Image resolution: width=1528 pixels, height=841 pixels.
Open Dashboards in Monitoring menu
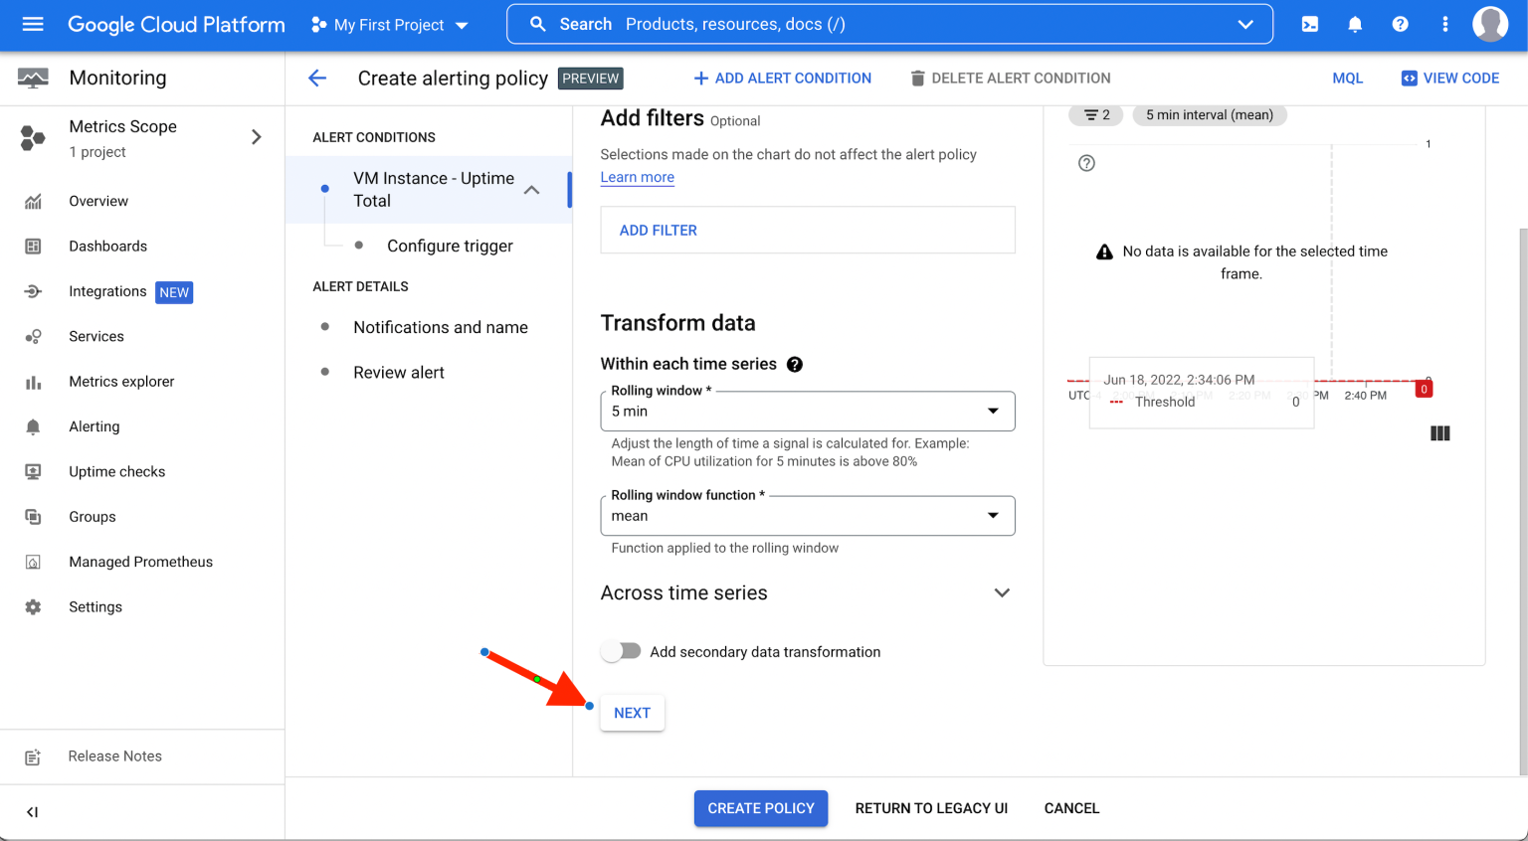pos(107,246)
